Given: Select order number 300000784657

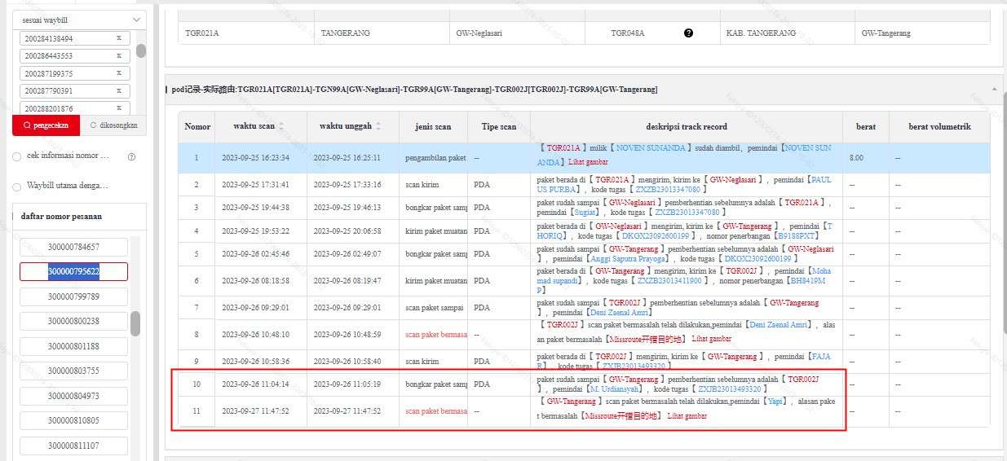Looking at the screenshot, I should point(73,247).
